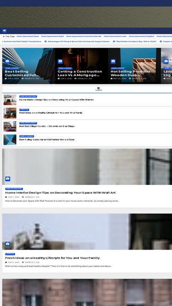Click camera icon on Healthy Lifestyle article image

[8, 244]
